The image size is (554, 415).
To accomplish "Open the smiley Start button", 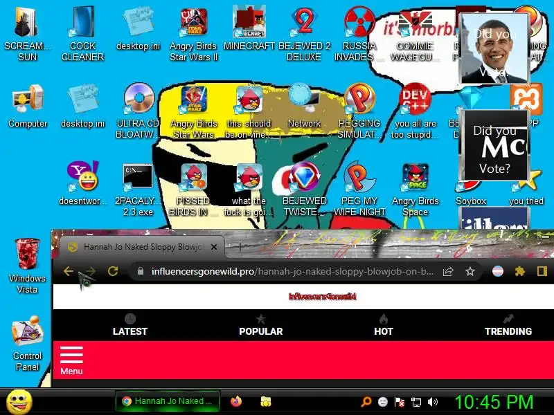I will (19, 402).
